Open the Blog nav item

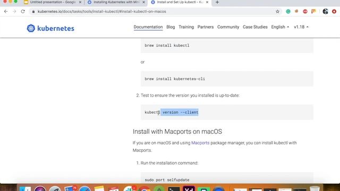pos(171,27)
